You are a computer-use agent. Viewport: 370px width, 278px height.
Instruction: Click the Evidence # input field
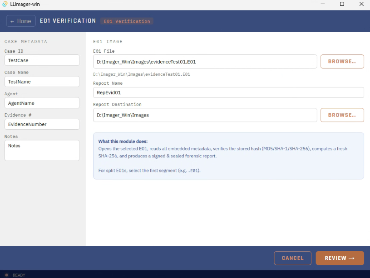pyautogui.click(x=42, y=124)
